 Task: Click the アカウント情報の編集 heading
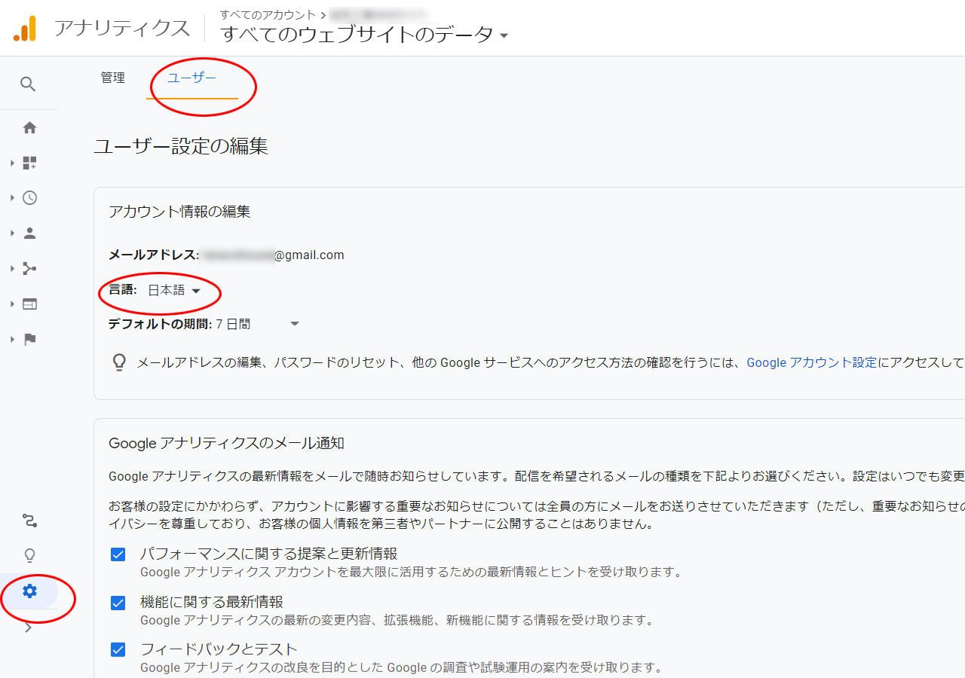click(179, 212)
